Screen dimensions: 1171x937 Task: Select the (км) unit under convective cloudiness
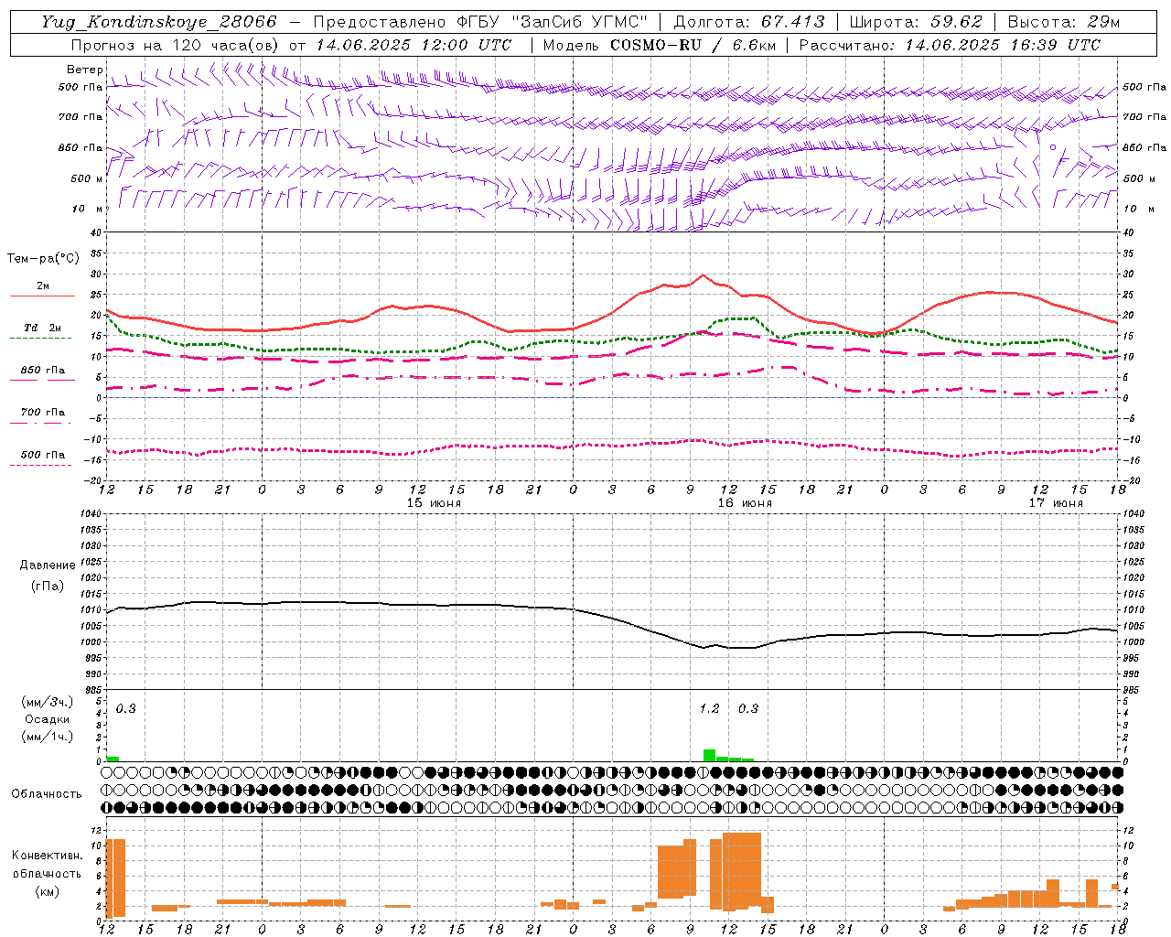point(47,890)
